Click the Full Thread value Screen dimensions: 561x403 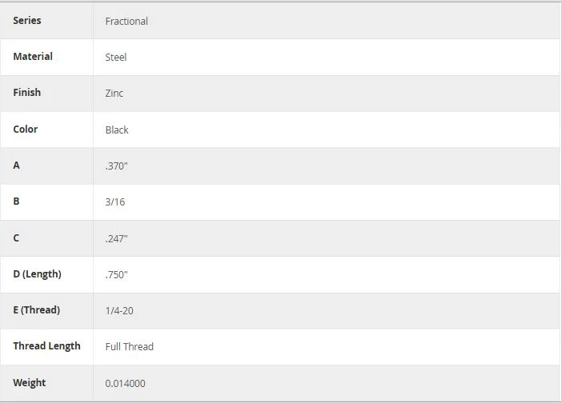(x=129, y=346)
